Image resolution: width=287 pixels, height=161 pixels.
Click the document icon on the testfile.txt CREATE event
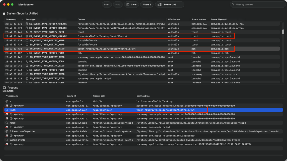click(x=27, y=36)
